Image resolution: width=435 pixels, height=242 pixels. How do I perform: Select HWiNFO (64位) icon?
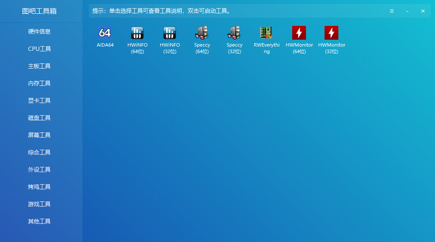point(137,33)
